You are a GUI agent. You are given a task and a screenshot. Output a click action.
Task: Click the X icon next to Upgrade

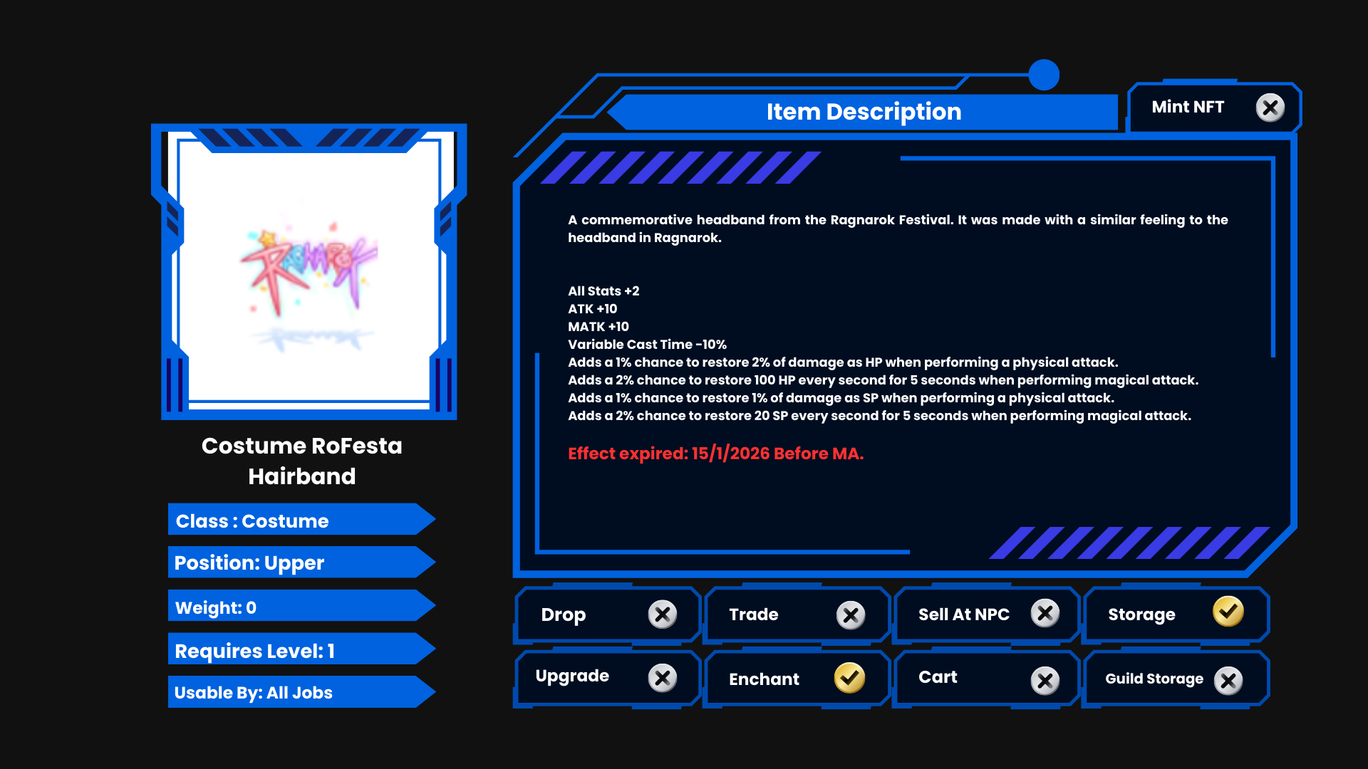(x=662, y=678)
